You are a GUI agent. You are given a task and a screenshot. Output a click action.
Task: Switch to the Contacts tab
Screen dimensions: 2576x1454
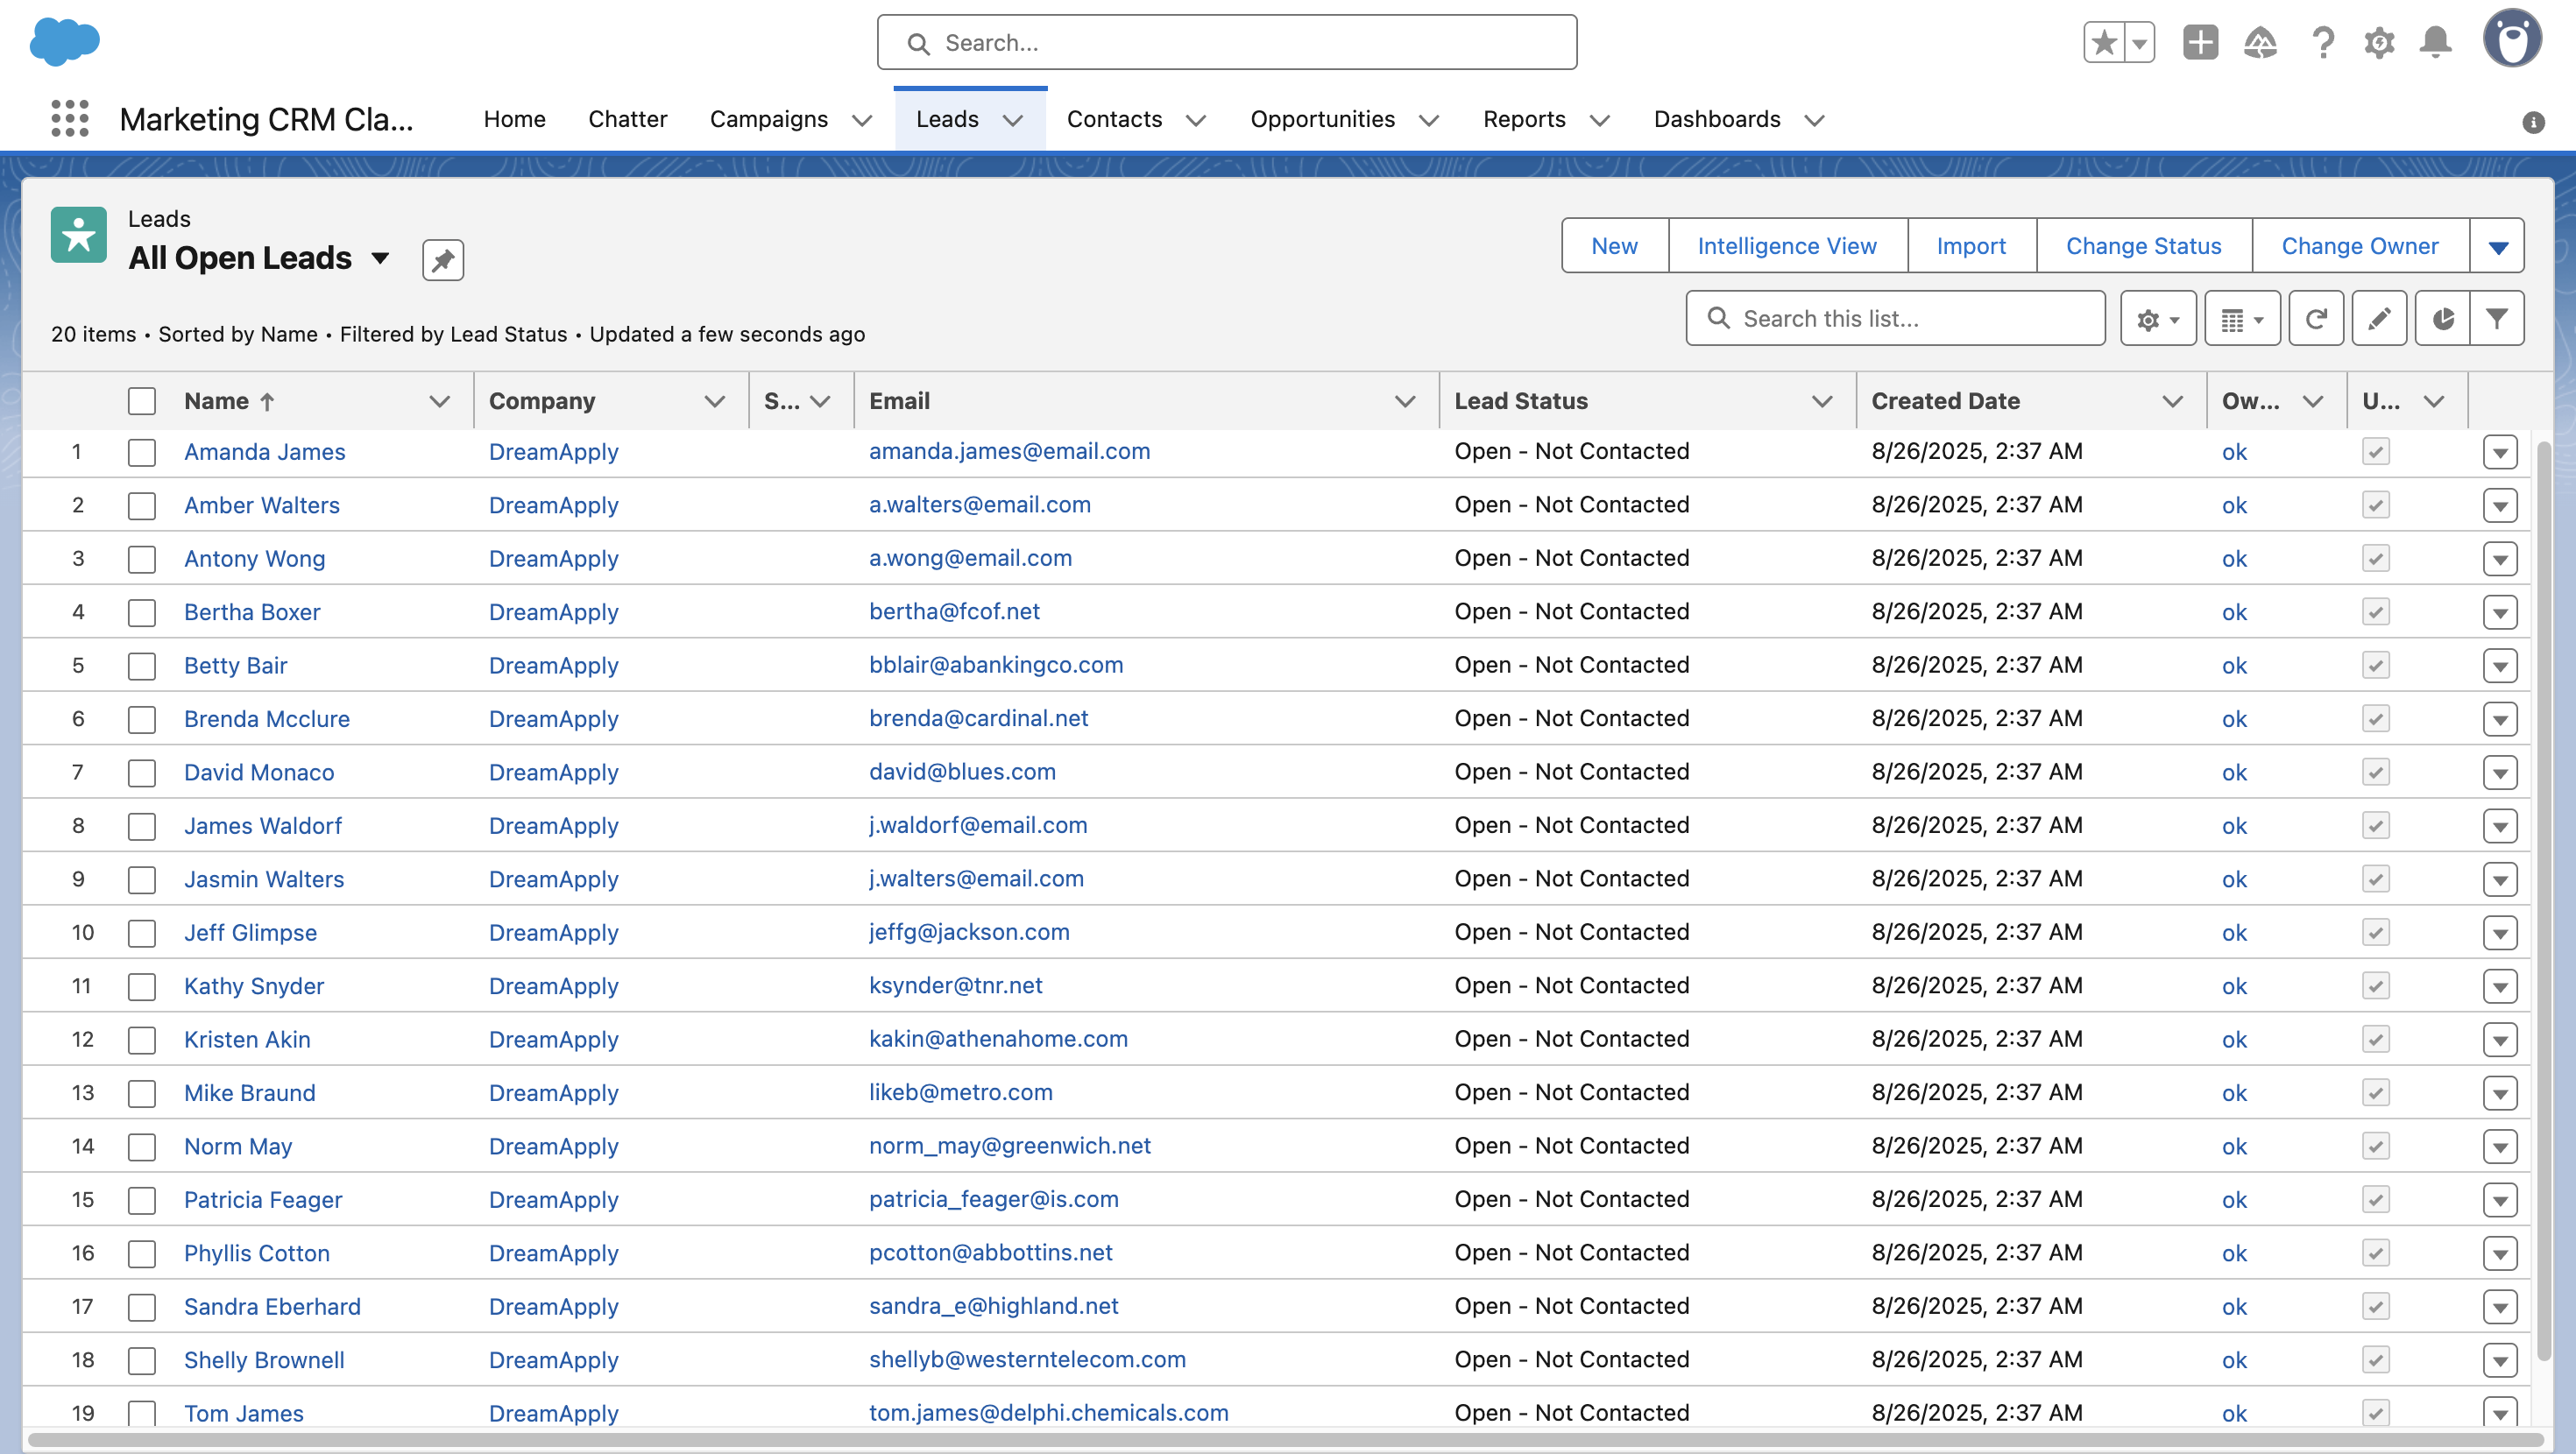[x=1114, y=119]
